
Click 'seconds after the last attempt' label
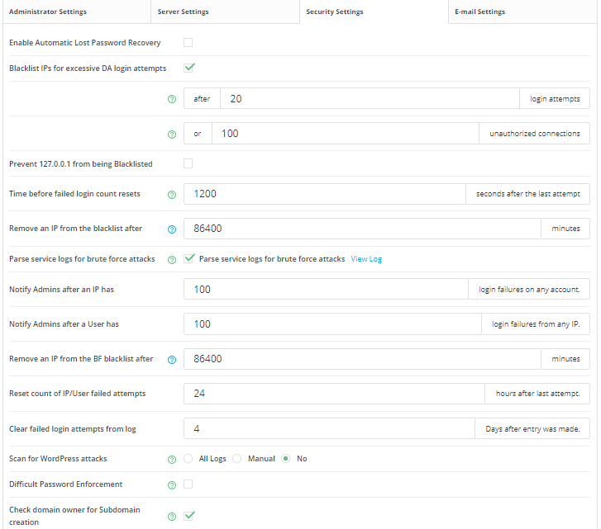point(527,194)
